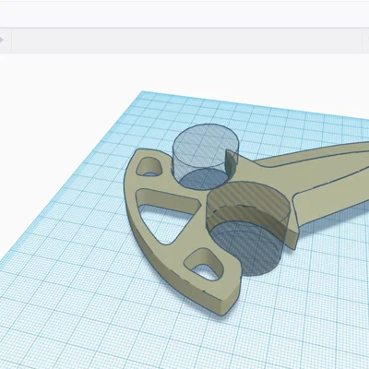Select the large transparent cylinder hole shape

(247, 228)
